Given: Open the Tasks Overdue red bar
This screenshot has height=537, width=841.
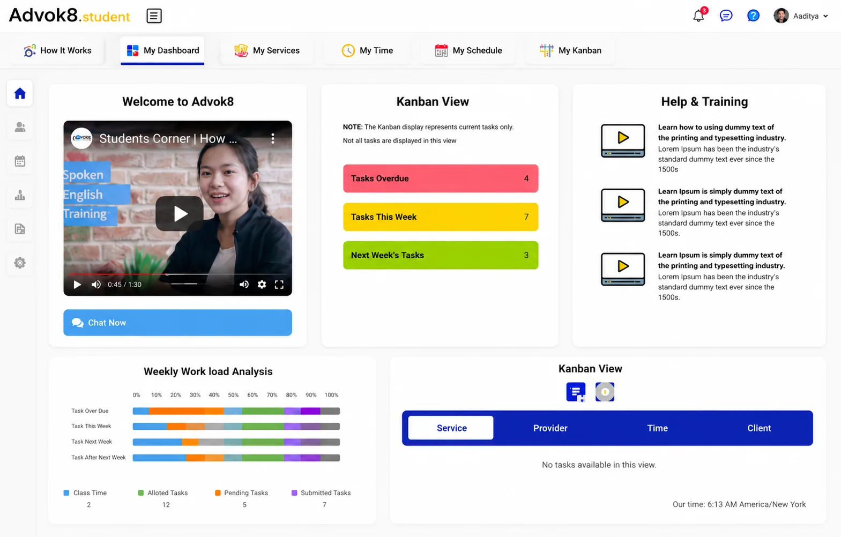Looking at the screenshot, I should [441, 178].
